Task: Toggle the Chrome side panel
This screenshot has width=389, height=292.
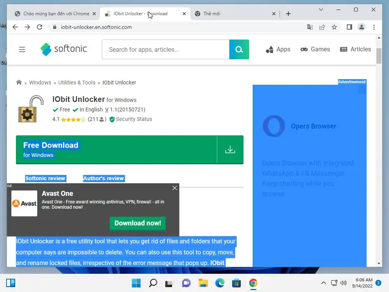Action: [349, 27]
